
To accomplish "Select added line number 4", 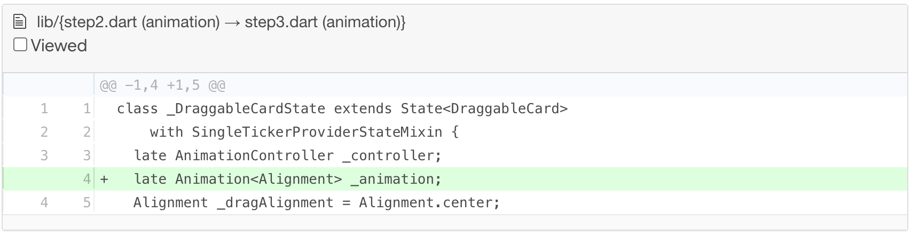I will click(x=87, y=179).
